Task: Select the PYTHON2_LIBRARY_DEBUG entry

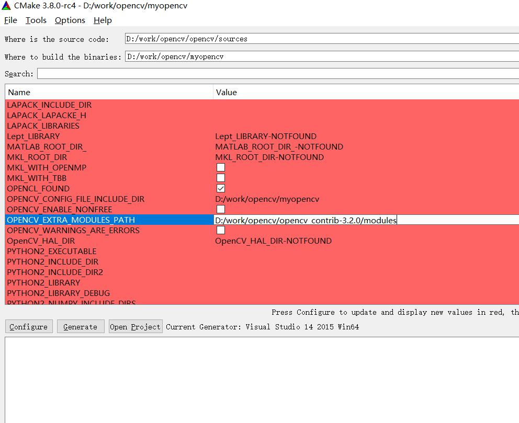Action: [x=59, y=293]
